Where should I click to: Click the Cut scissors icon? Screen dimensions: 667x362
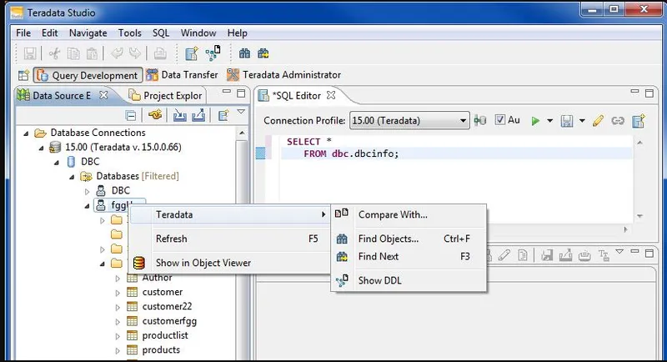(x=54, y=53)
